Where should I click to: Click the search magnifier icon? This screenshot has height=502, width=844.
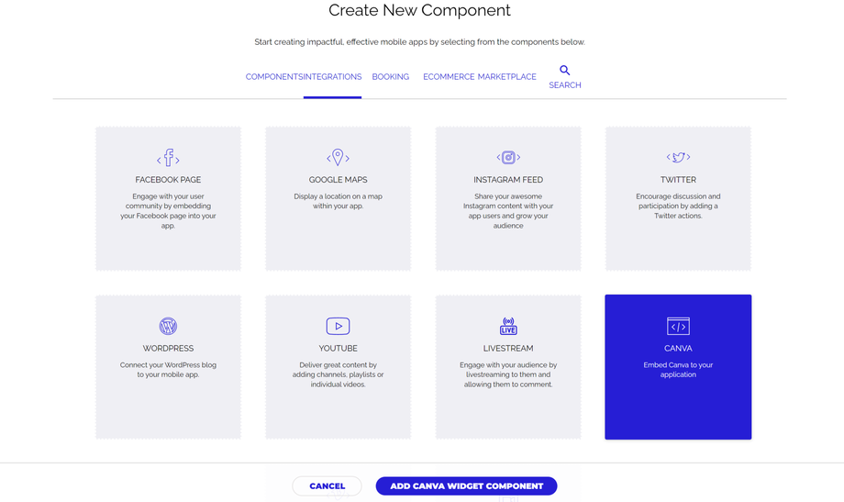(564, 70)
